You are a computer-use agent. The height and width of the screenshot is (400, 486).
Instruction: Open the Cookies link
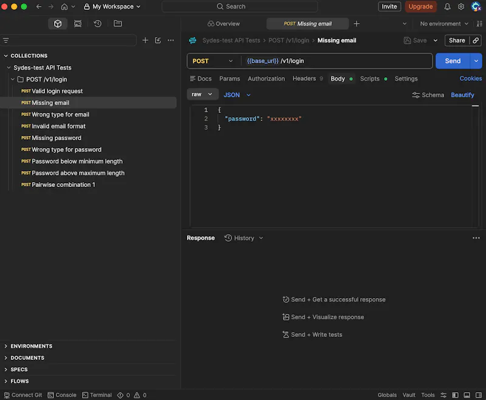click(x=470, y=79)
